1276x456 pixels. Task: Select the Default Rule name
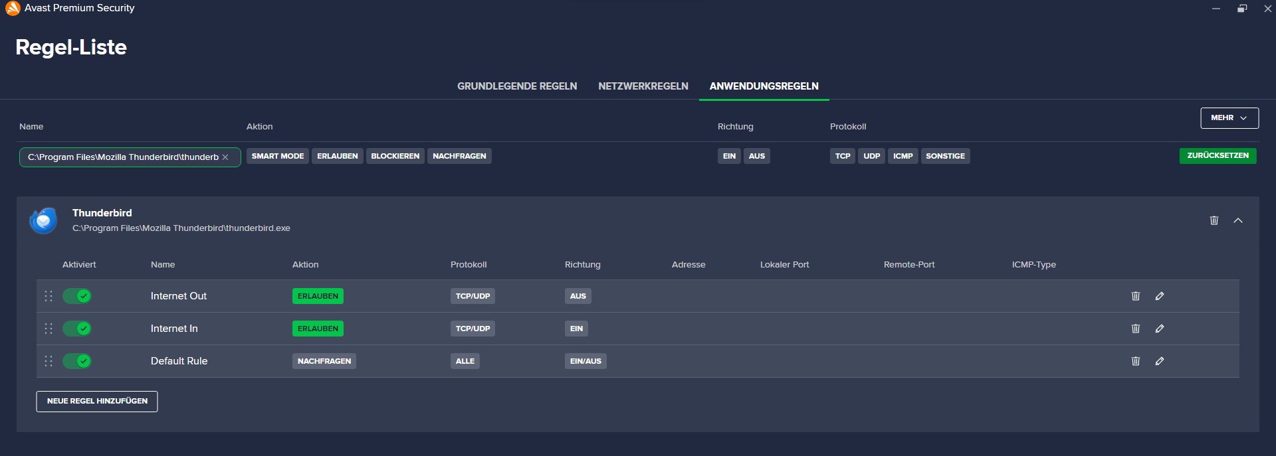coord(179,361)
